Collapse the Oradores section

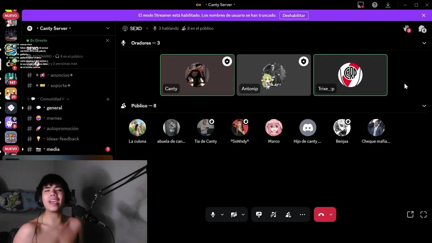(424, 43)
